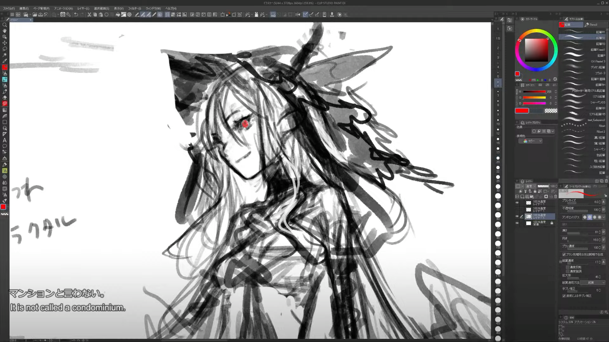Toggle ブラシ先端同士を比較暗で合成 checkbox
Image resolution: width=609 pixels, height=342 pixels.
[x=564, y=254]
